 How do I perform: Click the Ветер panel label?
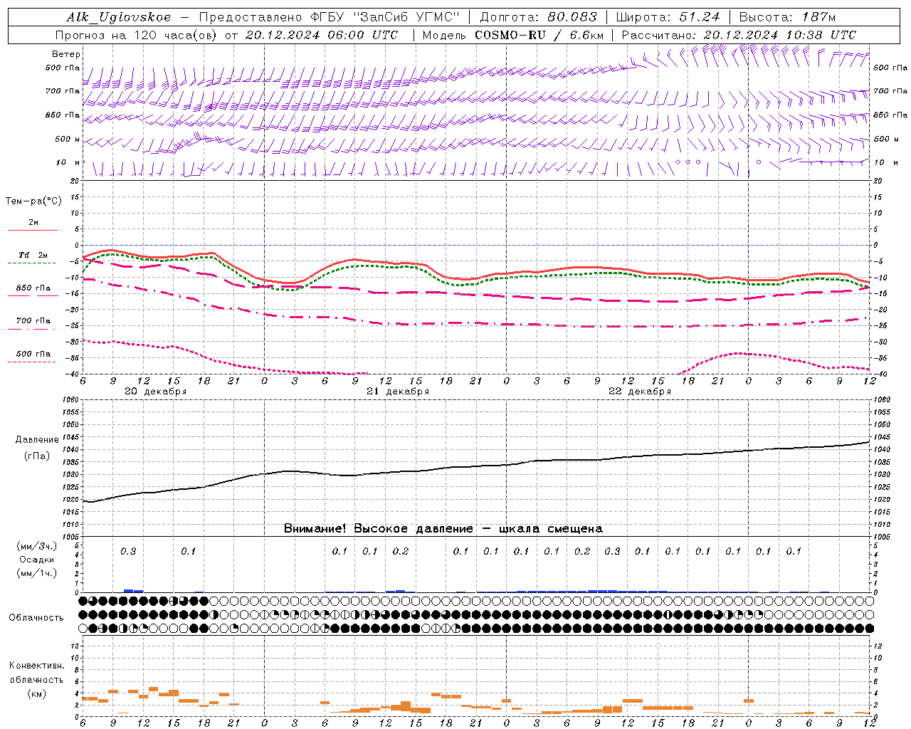click(x=65, y=54)
